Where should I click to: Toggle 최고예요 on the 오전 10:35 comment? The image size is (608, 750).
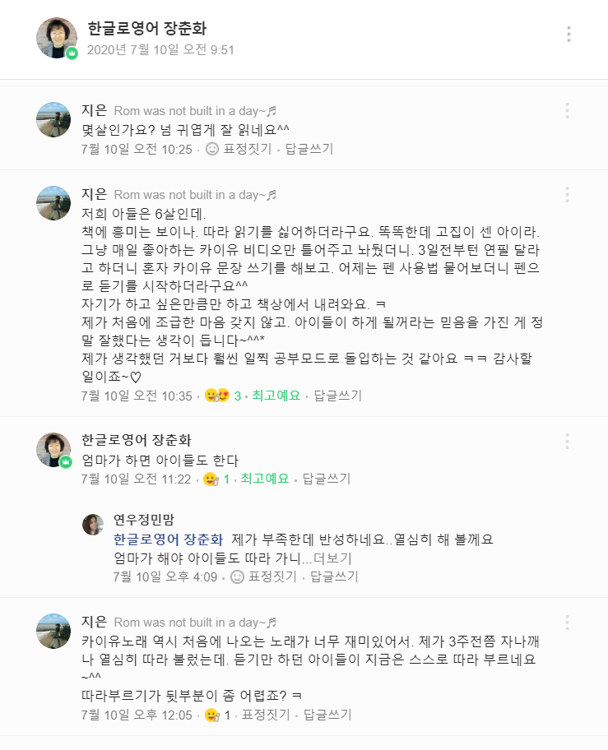pyautogui.click(x=274, y=396)
